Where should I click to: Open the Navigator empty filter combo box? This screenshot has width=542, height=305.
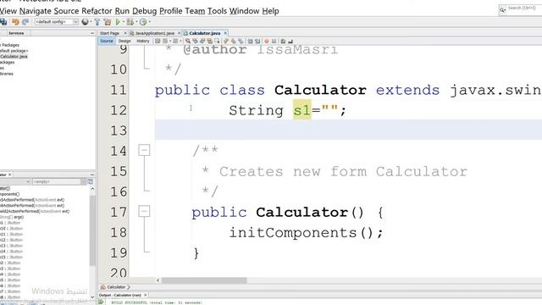tap(59, 181)
